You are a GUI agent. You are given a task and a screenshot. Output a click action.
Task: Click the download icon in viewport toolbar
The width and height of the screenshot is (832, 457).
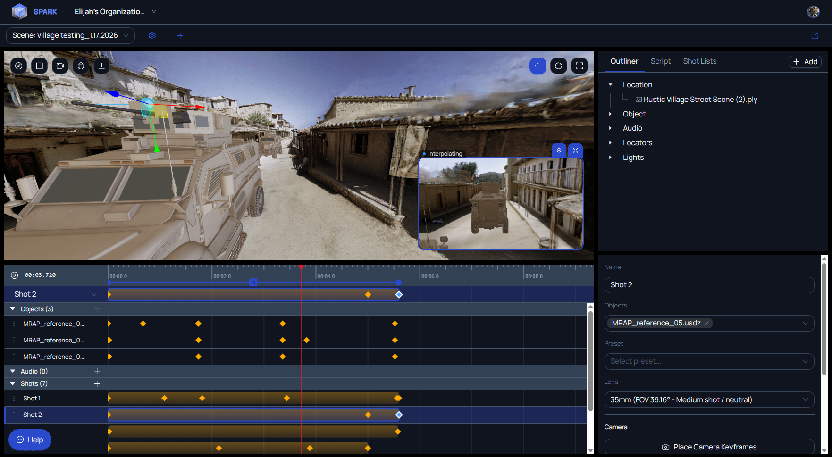(x=101, y=66)
